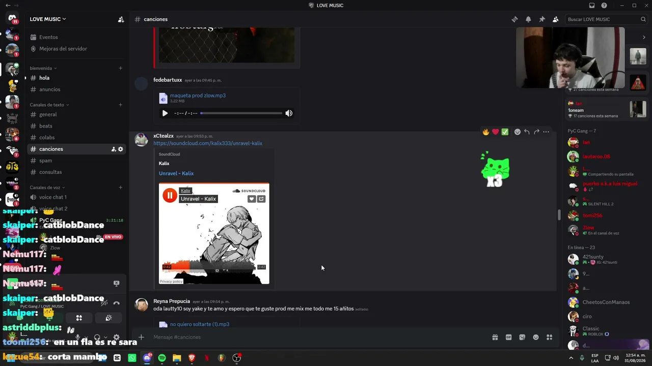
Task: Toggle noise suppression in voice panel
Action: pyautogui.click(x=104, y=303)
